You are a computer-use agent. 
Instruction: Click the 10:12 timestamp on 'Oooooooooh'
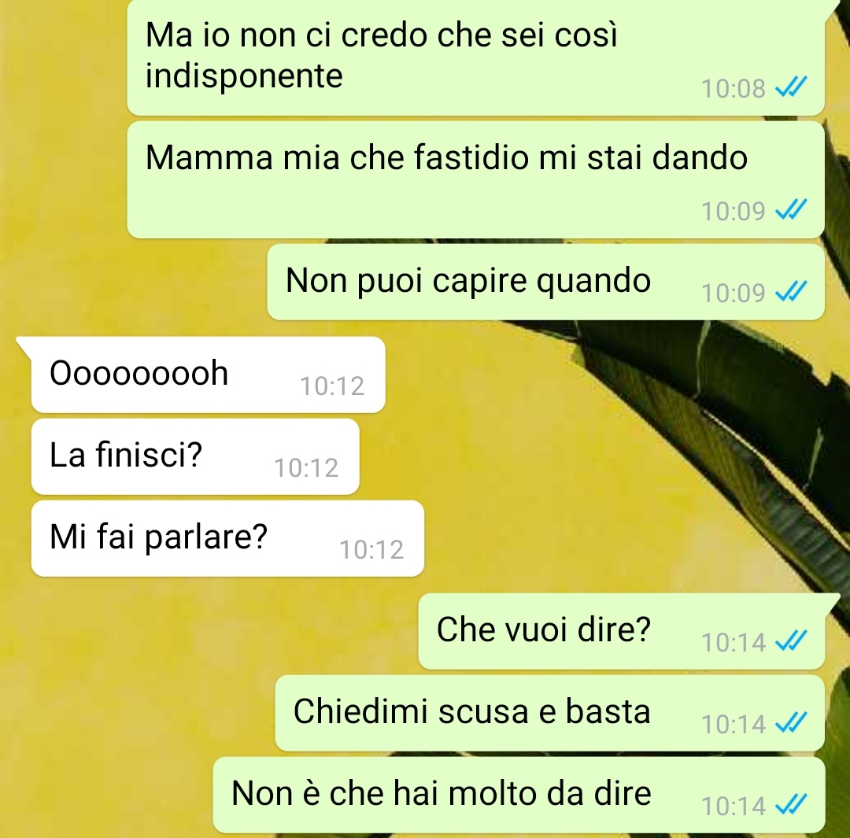(332, 386)
